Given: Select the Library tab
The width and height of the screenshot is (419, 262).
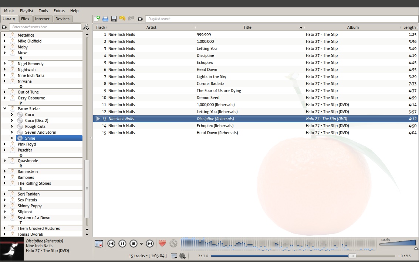Looking at the screenshot, I should [x=9, y=19].
